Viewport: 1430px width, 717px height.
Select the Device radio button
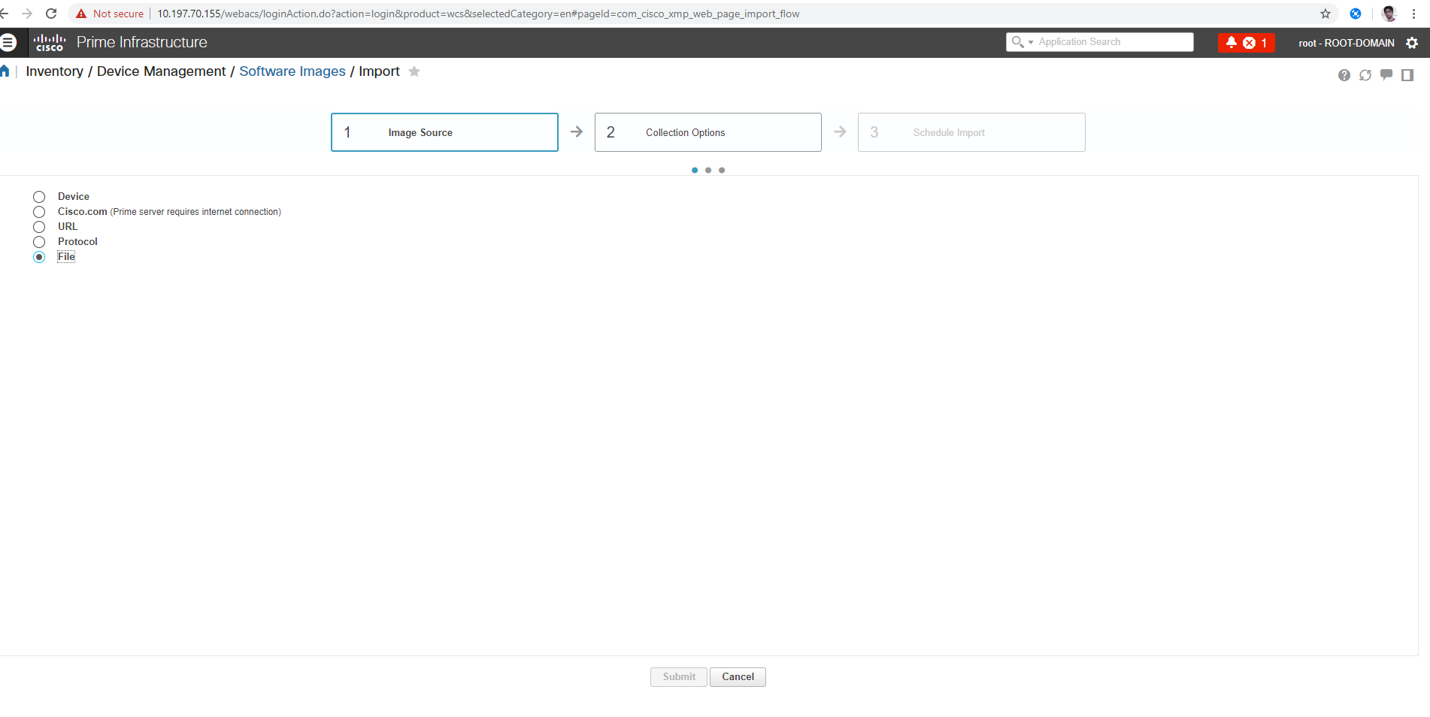tap(39, 197)
